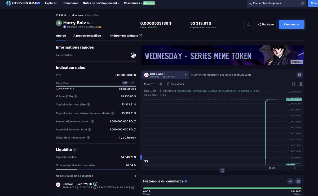Click the Harry Bolz avatar circle
318x196 pixels.
59,23
